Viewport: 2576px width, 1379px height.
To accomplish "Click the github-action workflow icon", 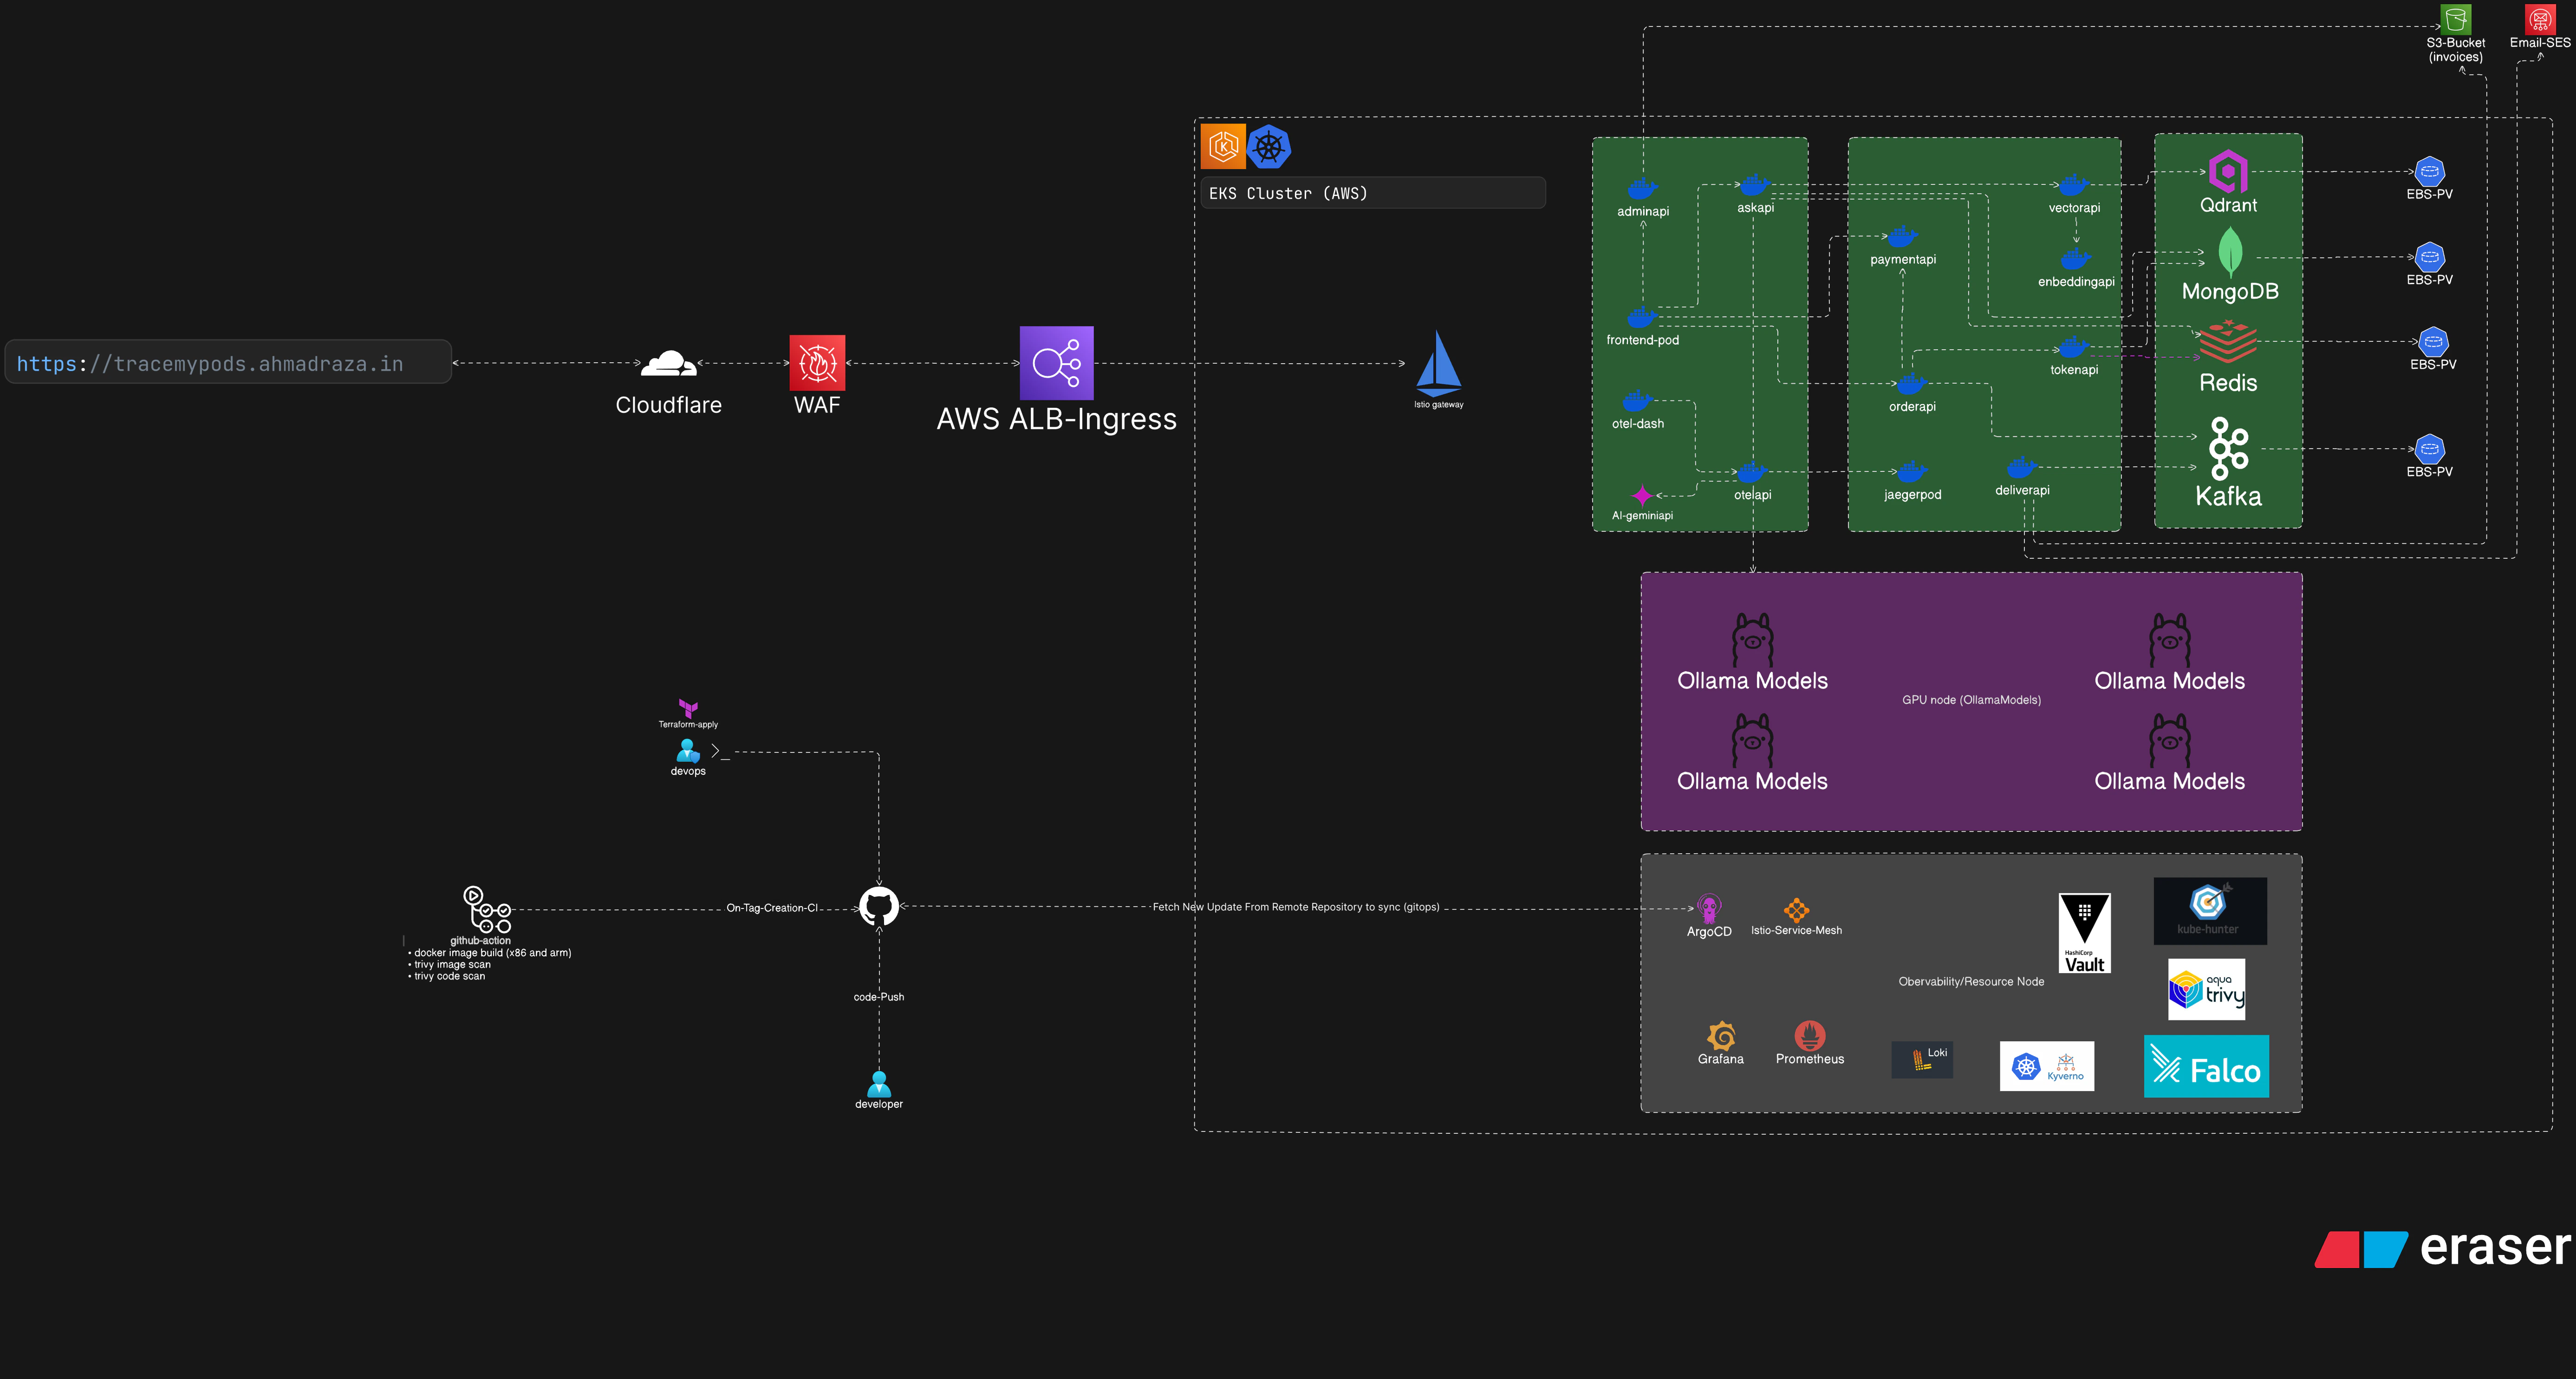I will pyautogui.click(x=487, y=909).
